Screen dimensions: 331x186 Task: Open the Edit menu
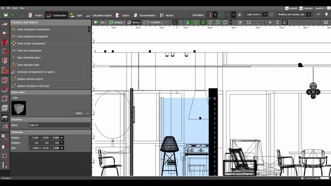click(8, 8)
